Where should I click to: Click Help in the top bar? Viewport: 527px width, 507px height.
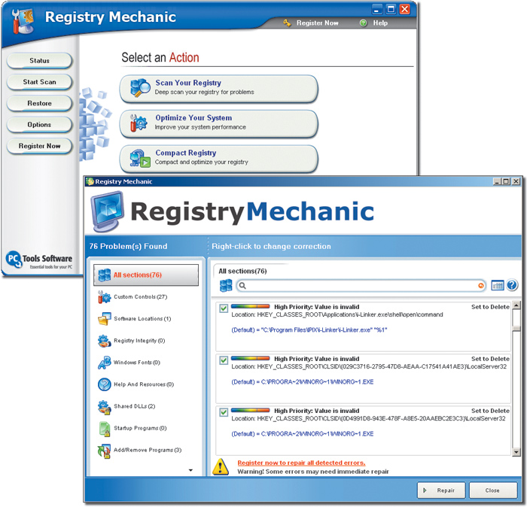(380, 23)
